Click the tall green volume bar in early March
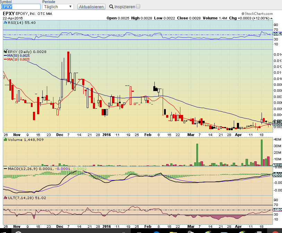The height and width of the screenshot is (233, 282). (197, 155)
